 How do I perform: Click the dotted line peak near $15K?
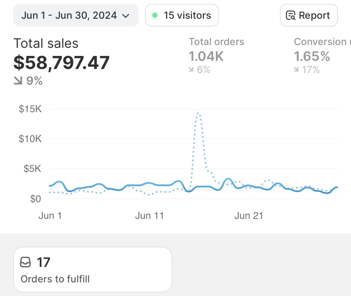(x=198, y=113)
